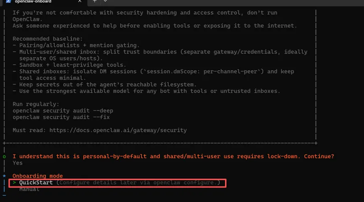Open a new terminal tab with plus
Image resolution: width=364 pixels, height=202 pixels.
[x=95, y=1]
